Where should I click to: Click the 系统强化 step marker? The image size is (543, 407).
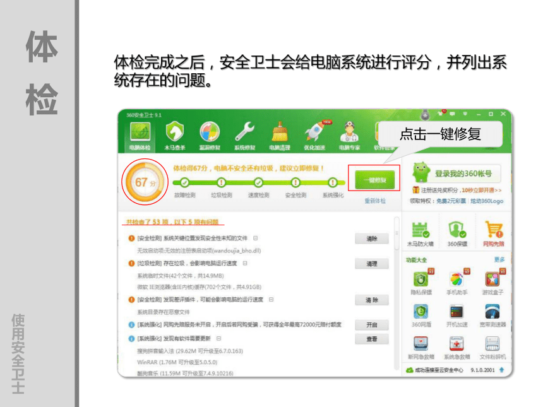333,182
